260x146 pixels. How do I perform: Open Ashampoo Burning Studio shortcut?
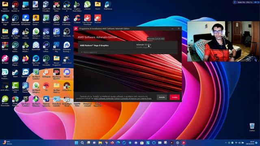tap(67, 47)
